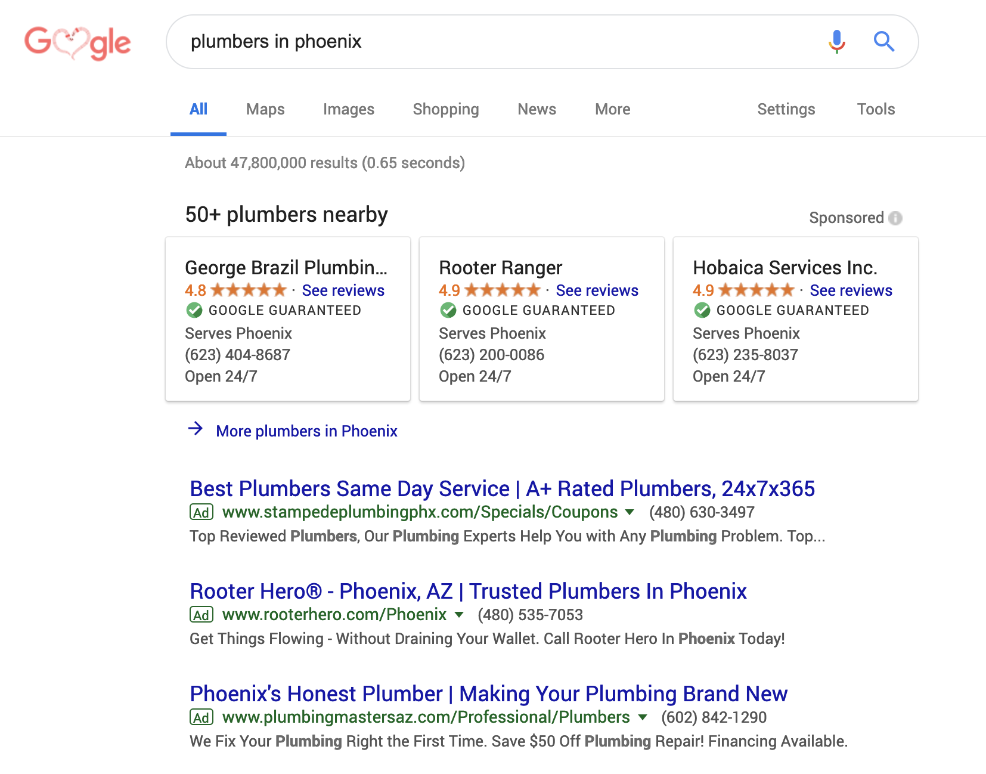Open See reviews for Rooter Ranger
This screenshot has width=986, height=774.
pyautogui.click(x=597, y=290)
